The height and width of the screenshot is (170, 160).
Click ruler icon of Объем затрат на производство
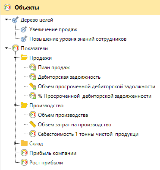[x=33, y=124]
